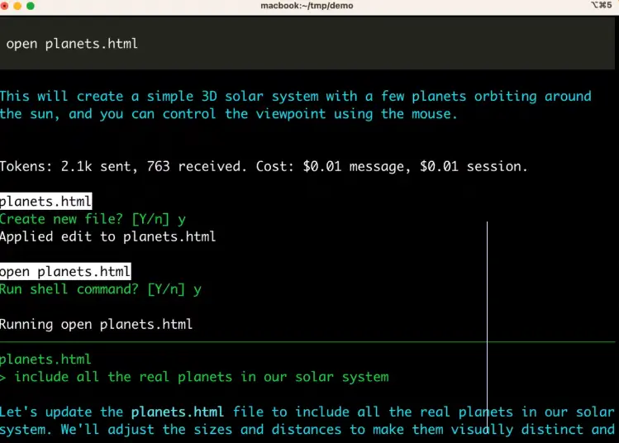Screen dimensions: 619x443
Task: Click the 'Run shell command? [Y/n]' prompt
Action: coord(93,289)
